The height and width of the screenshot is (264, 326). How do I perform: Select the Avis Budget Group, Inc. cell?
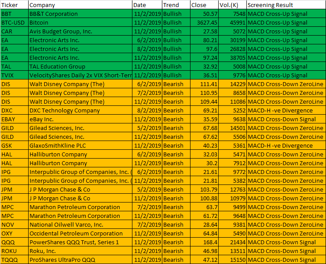coord(80,31)
